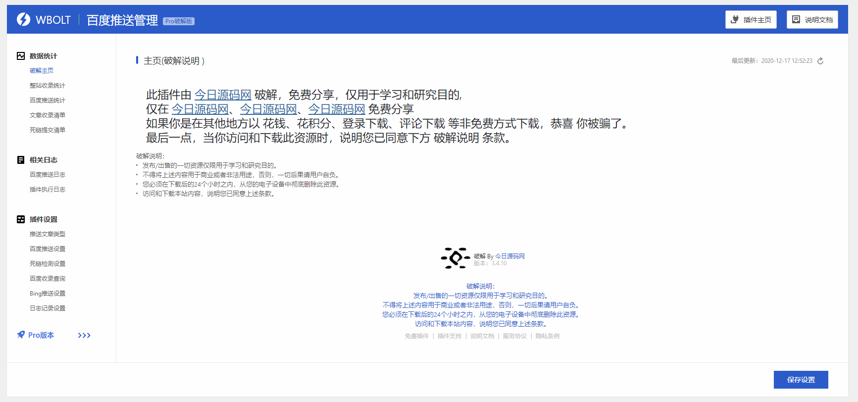The image size is (858, 402).
Task: Click the refresh icon beside last updated time
Action: (820, 61)
